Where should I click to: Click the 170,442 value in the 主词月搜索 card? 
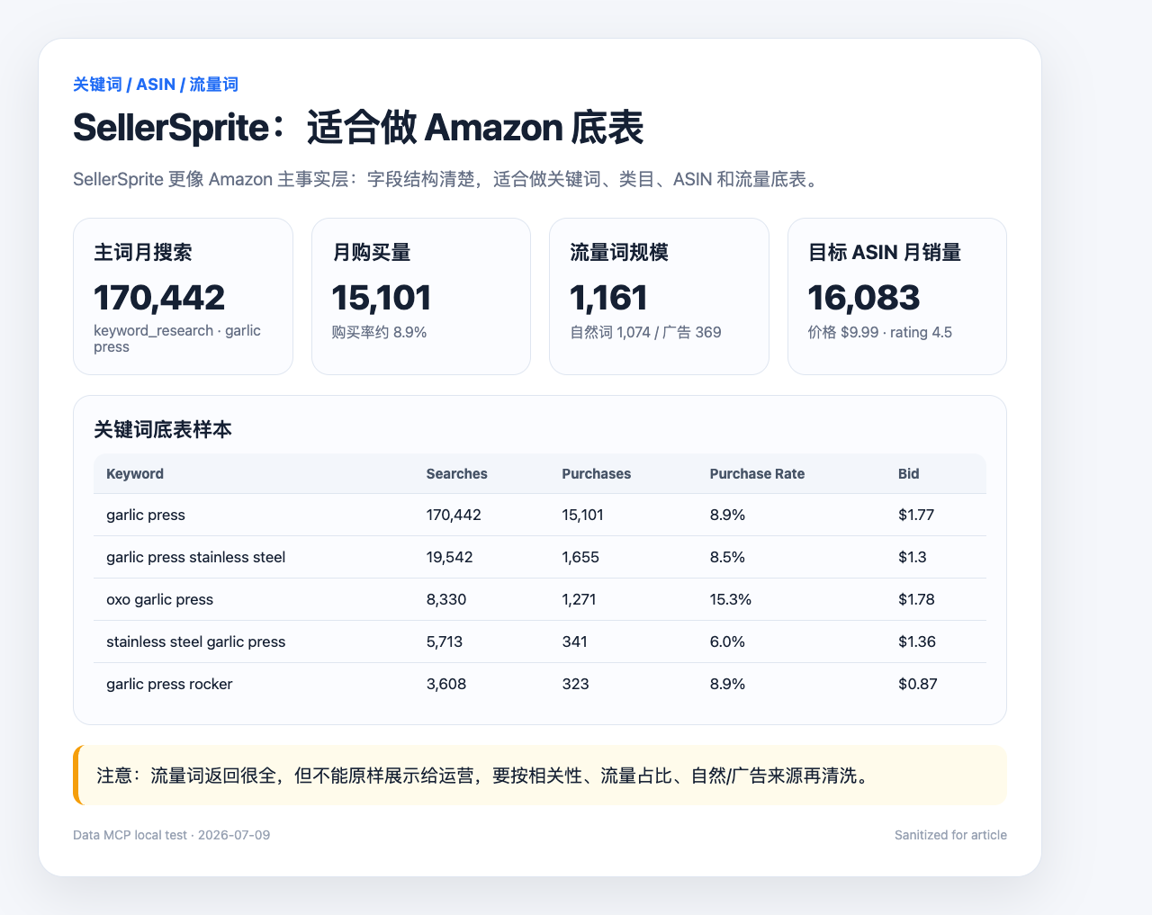[159, 298]
